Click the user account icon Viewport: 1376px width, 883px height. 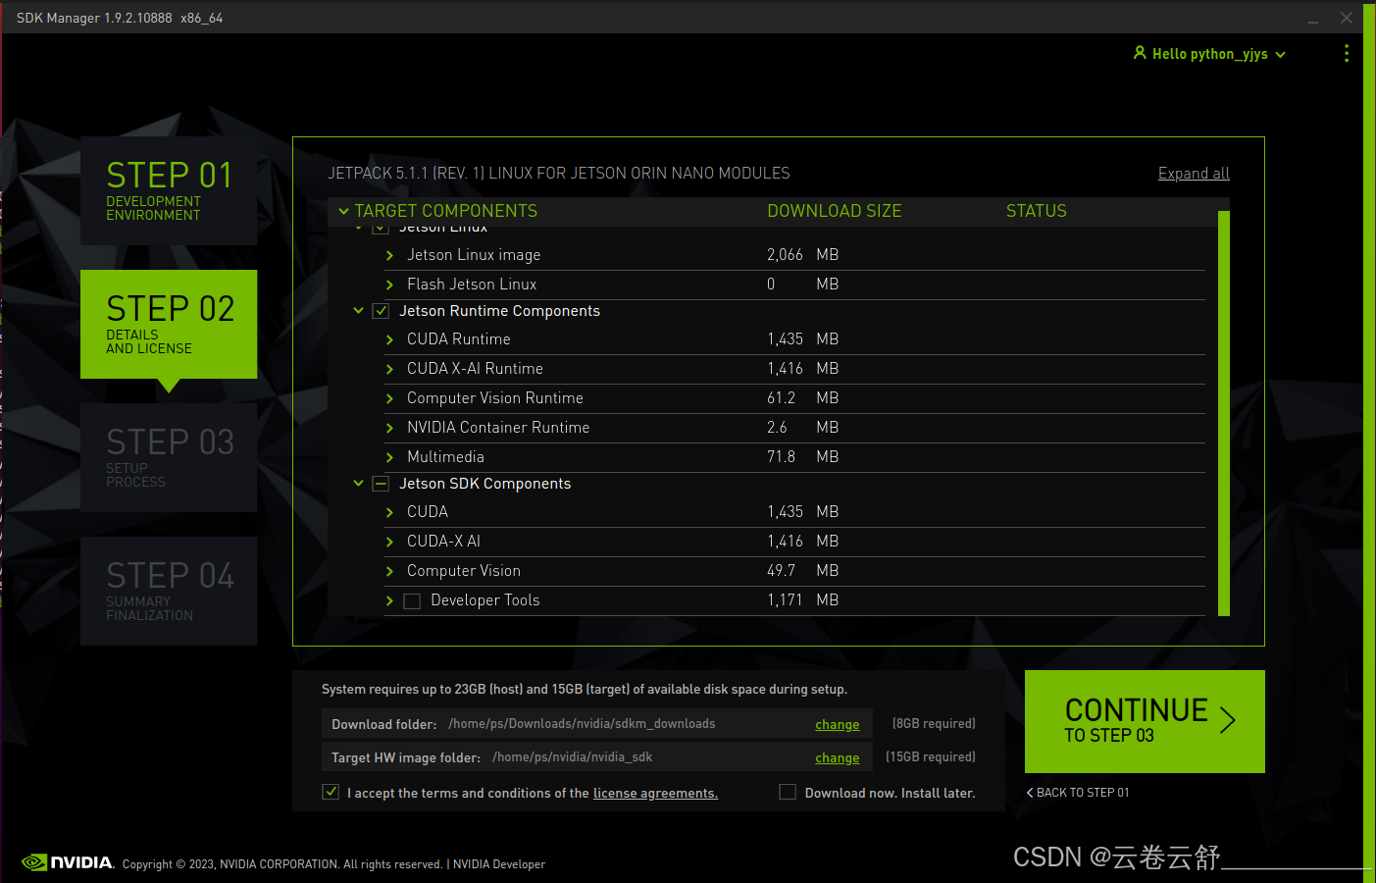1140,53
